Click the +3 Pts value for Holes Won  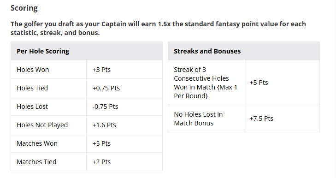pos(101,70)
